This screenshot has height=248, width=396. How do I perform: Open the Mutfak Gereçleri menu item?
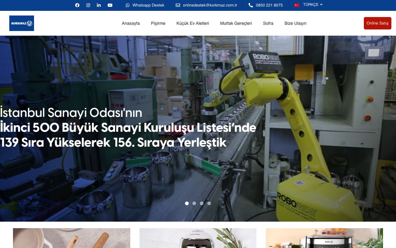pyautogui.click(x=236, y=23)
